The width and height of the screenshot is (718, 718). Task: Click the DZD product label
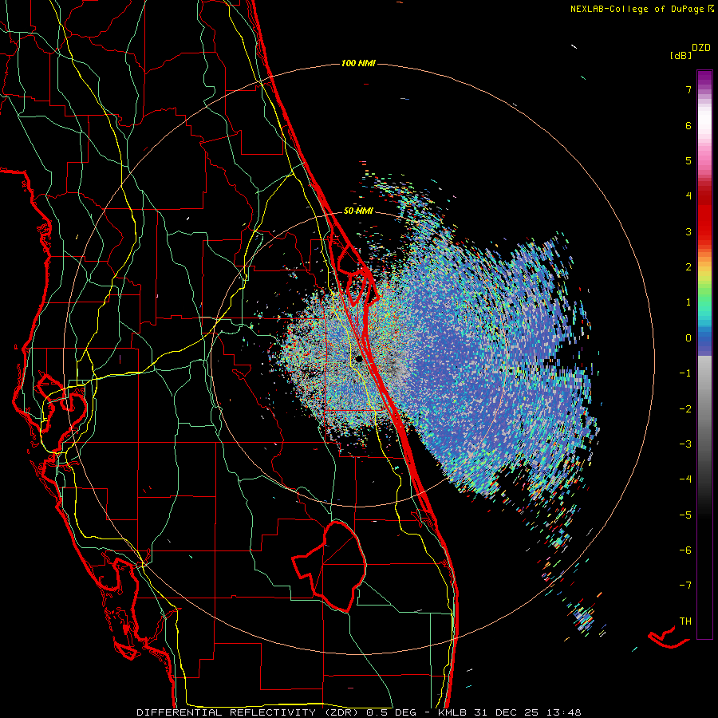click(x=701, y=48)
